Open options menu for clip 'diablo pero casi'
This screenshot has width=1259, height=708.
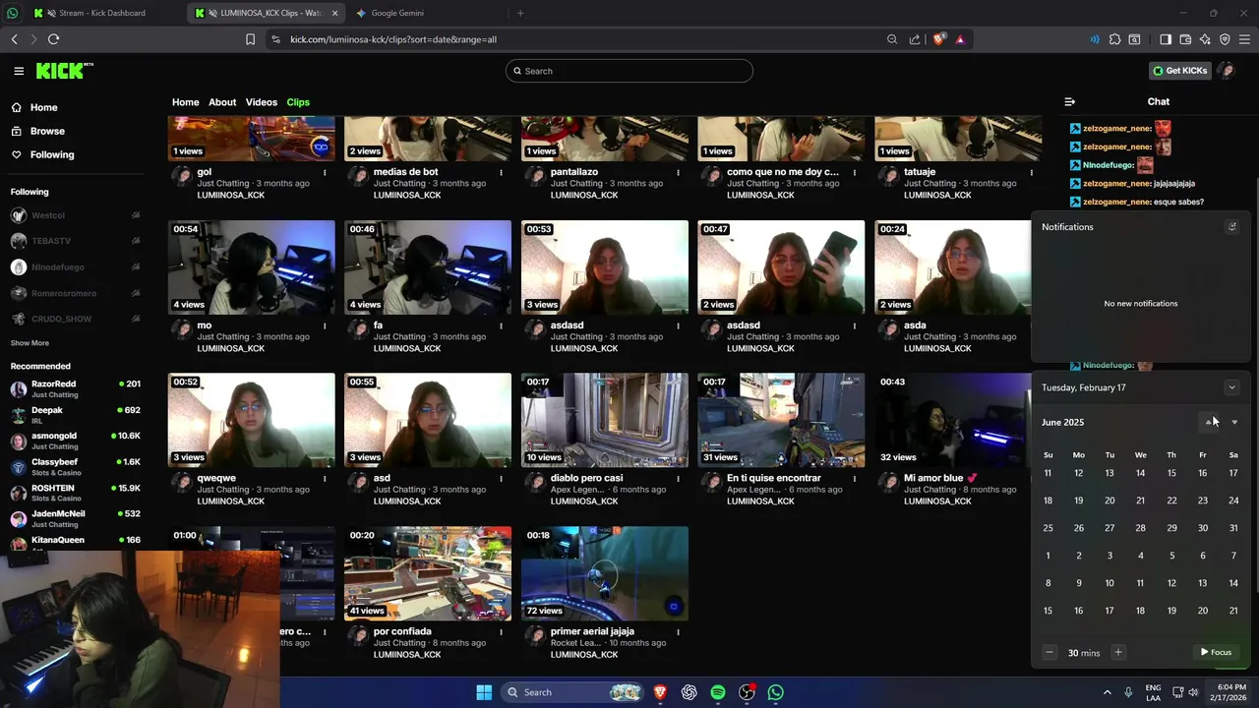pyautogui.click(x=678, y=479)
